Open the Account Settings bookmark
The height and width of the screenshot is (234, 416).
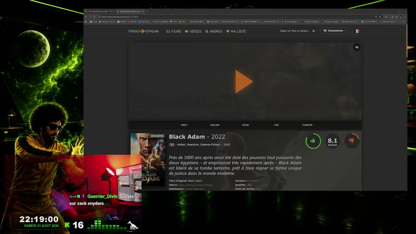(290, 22)
